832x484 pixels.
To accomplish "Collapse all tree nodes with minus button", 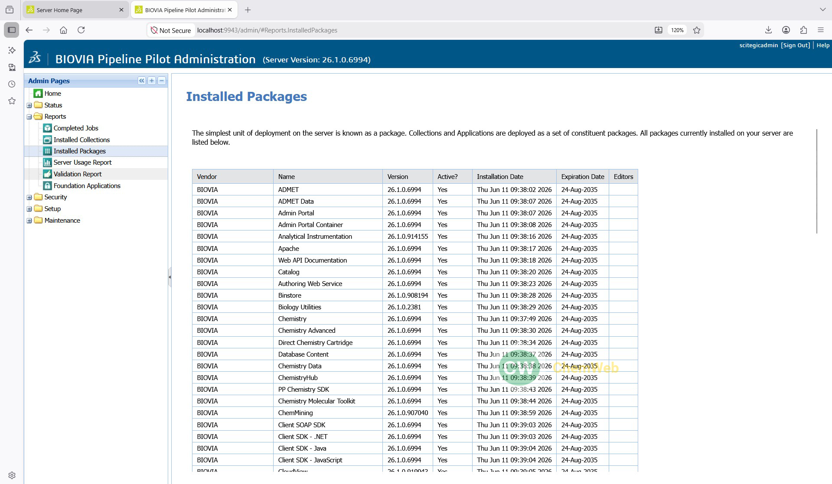I will click(x=162, y=81).
